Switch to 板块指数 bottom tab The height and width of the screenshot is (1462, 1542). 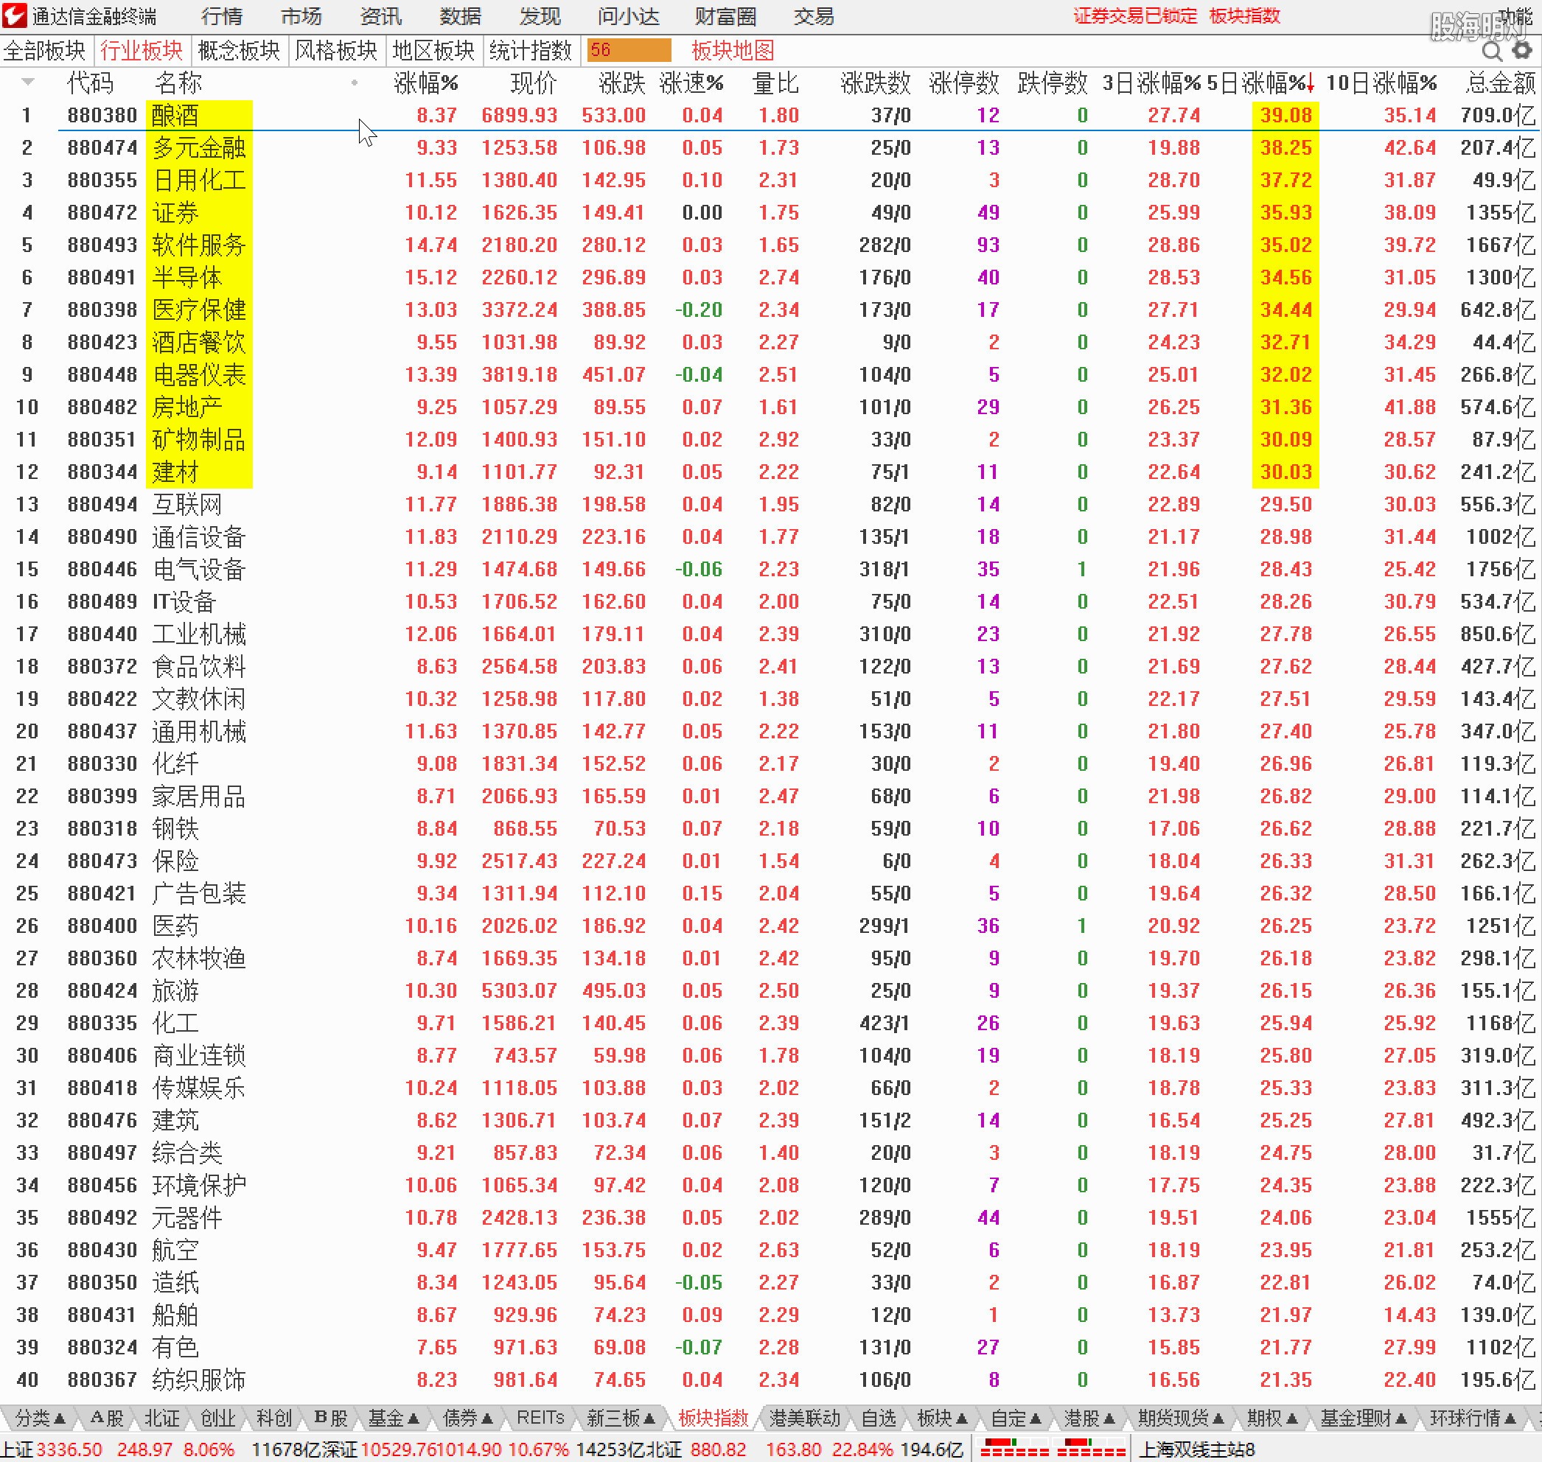714,1418
